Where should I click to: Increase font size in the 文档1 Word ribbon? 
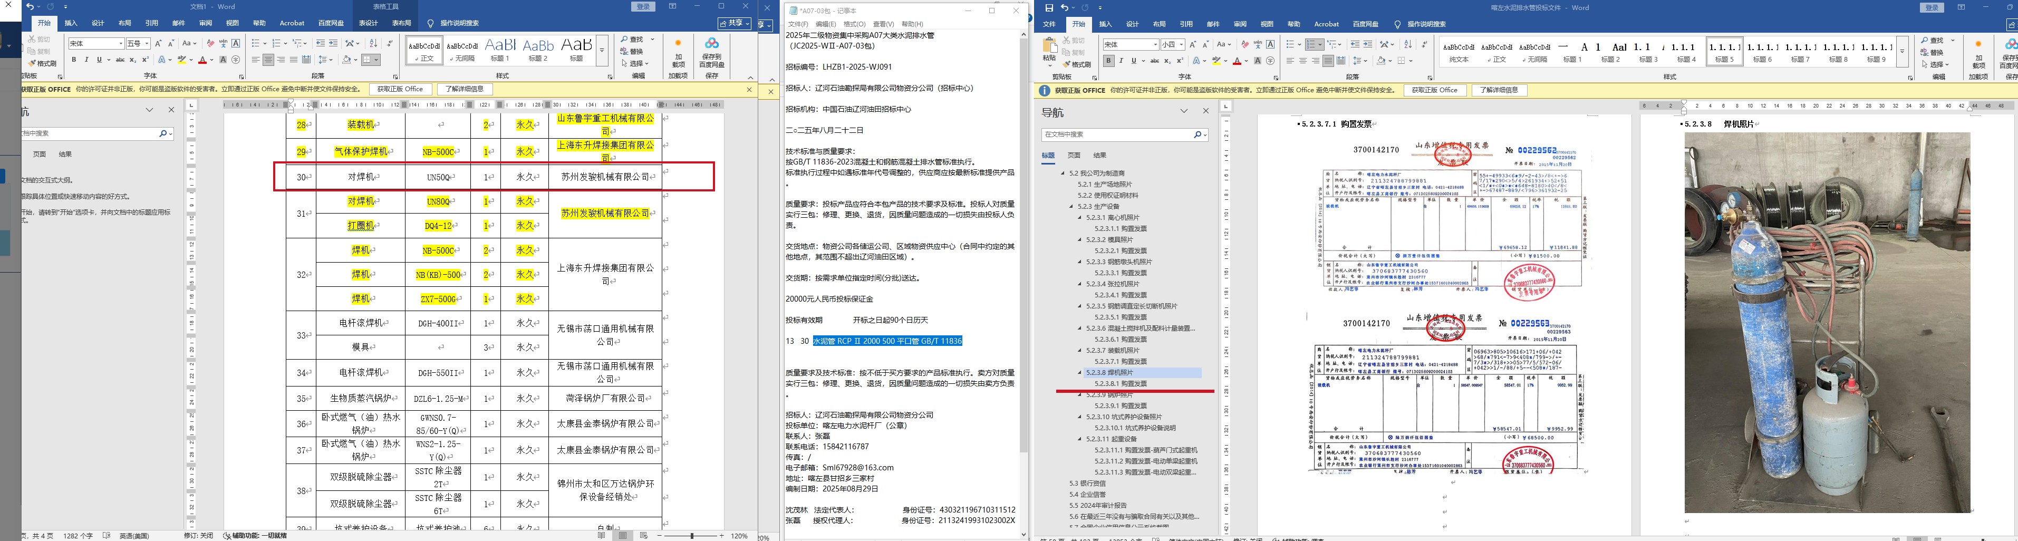[x=158, y=44]
